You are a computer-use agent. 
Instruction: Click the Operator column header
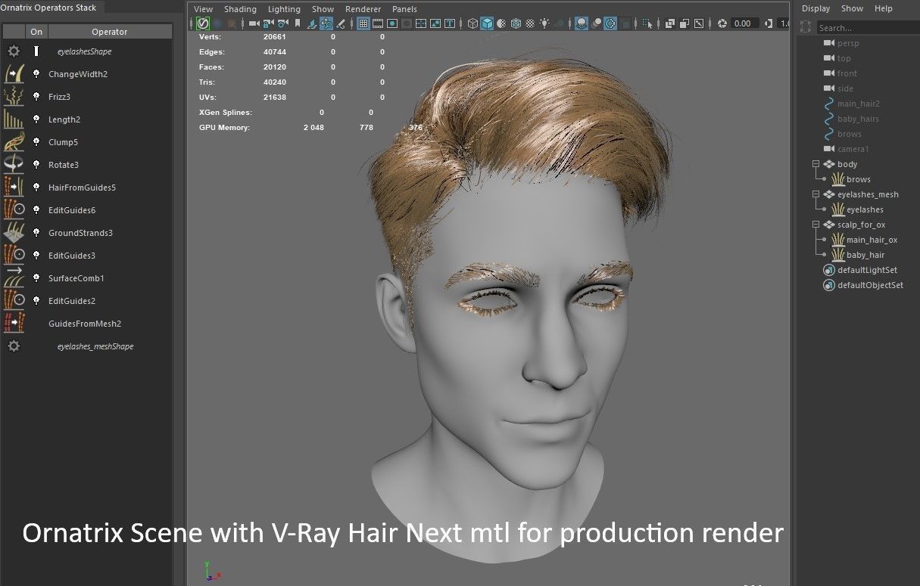[109, 32]
